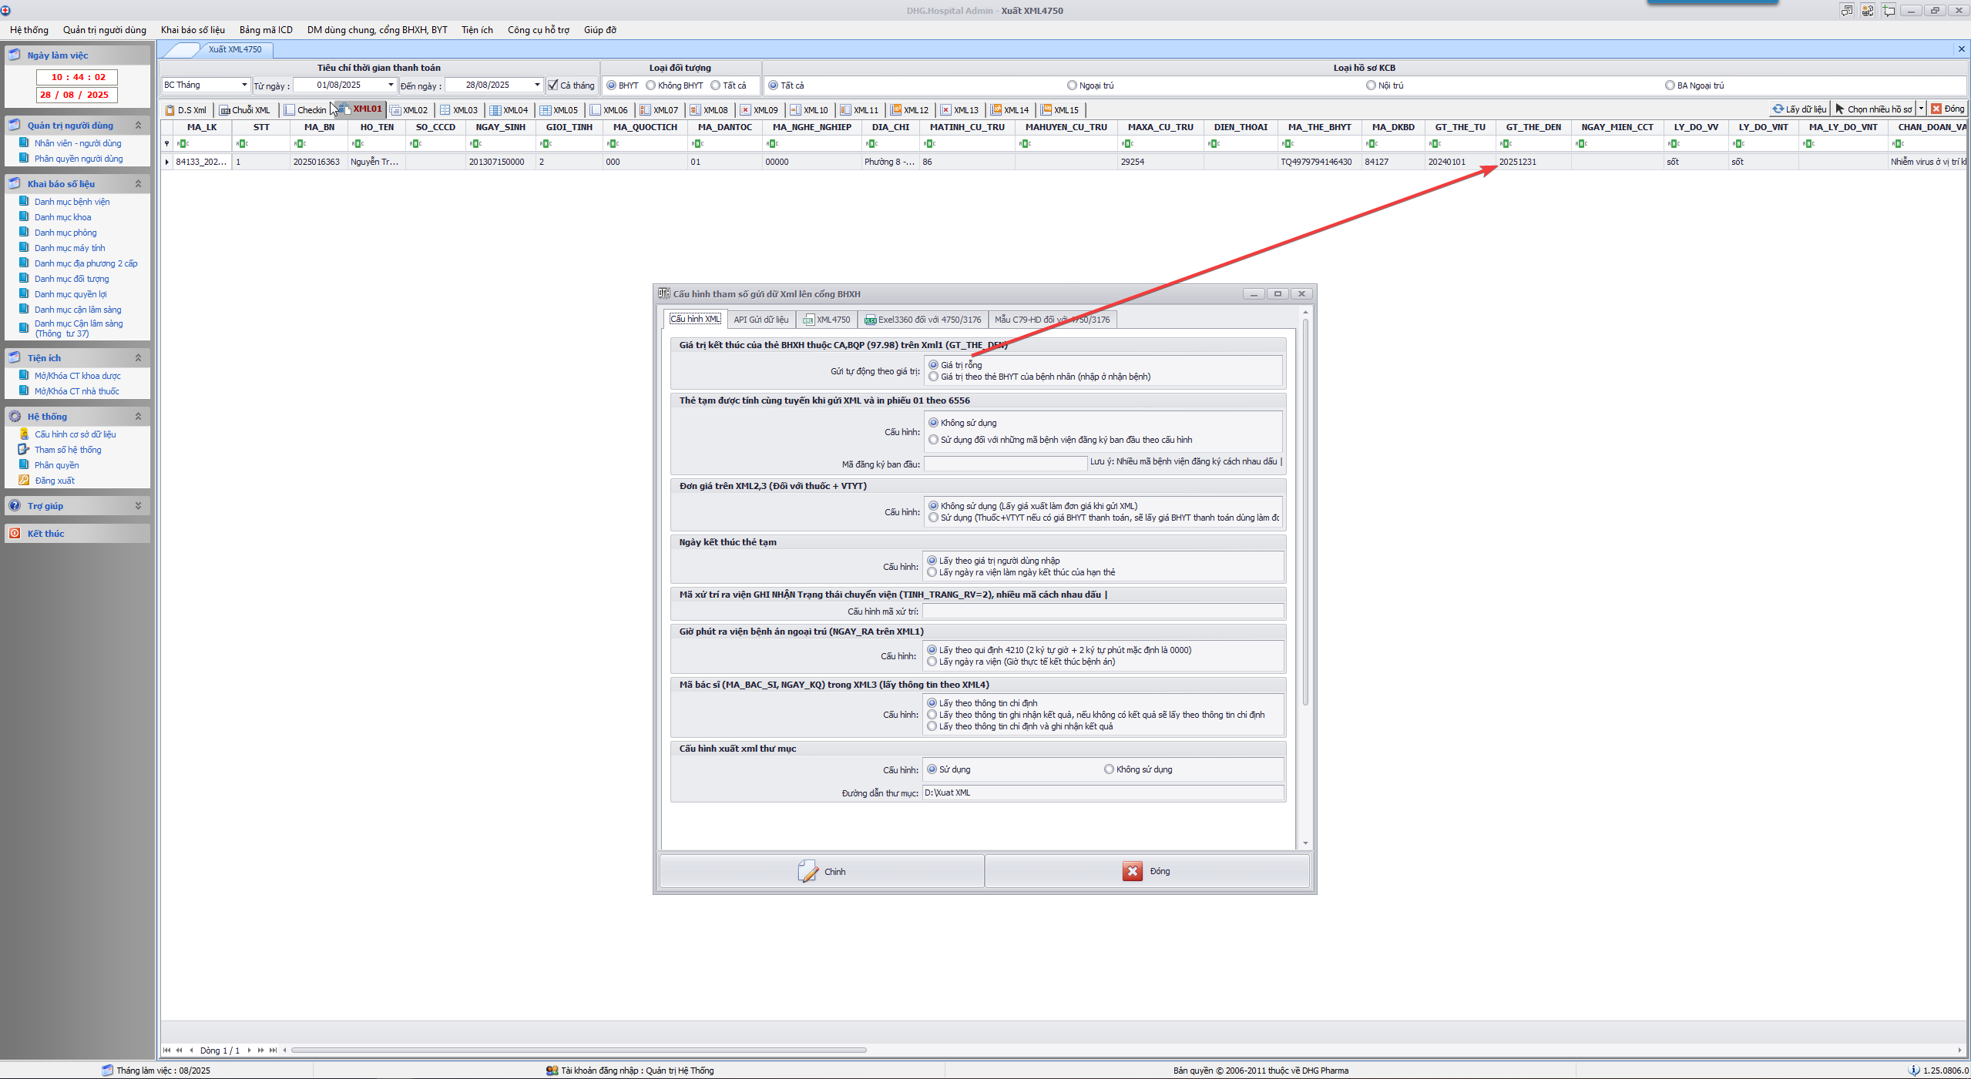Click the red Đóng icon in dialog
This screenshot has height=1079, width=1971.
1132,871
